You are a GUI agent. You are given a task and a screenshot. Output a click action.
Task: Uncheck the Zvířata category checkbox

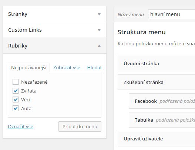16,91
